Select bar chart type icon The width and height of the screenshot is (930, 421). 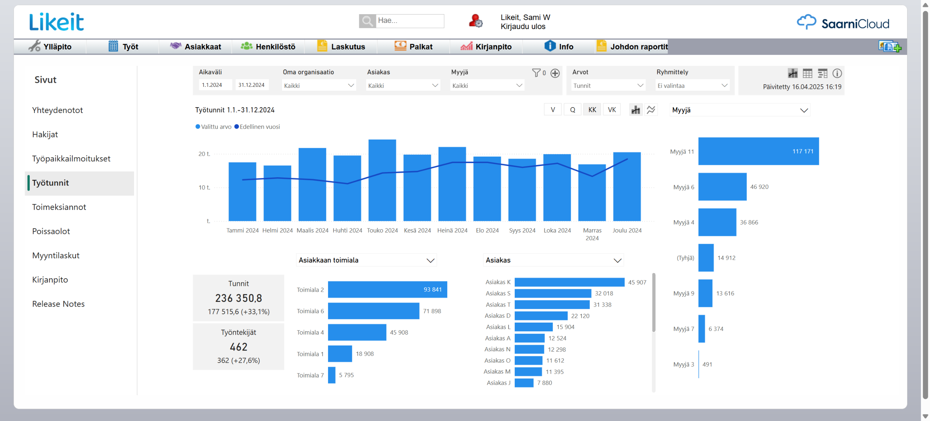tap(635, 110)
